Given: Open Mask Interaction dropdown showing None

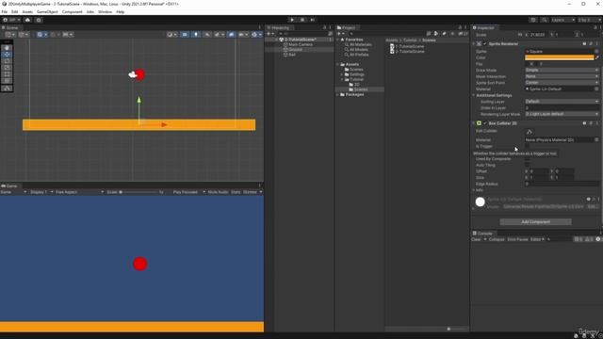Looking at the screenshot, I should click(562, 76).
